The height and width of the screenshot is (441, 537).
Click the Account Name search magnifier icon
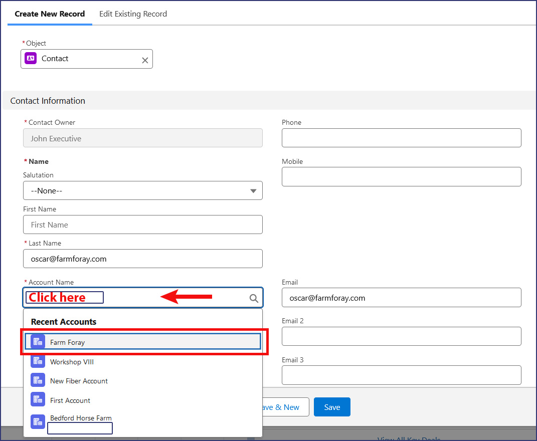[254, 298]
